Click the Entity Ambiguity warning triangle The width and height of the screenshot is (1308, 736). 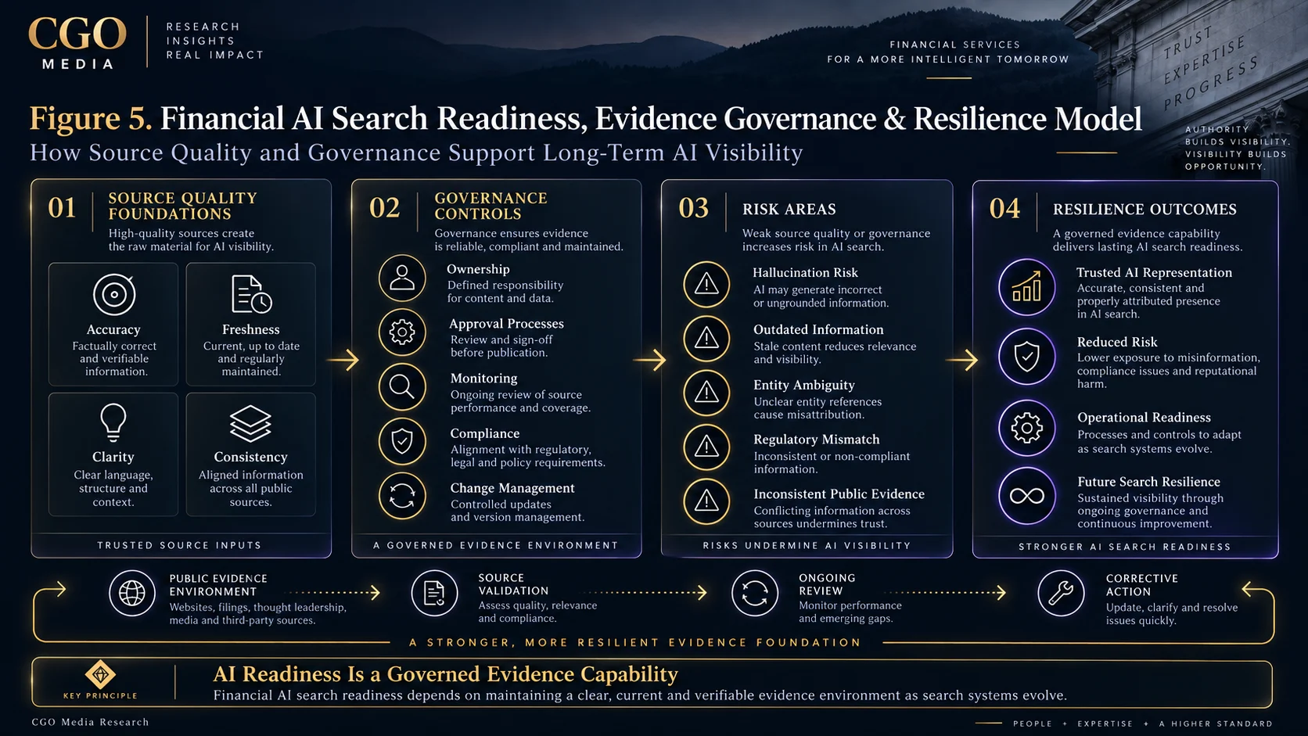pos(706,393)
